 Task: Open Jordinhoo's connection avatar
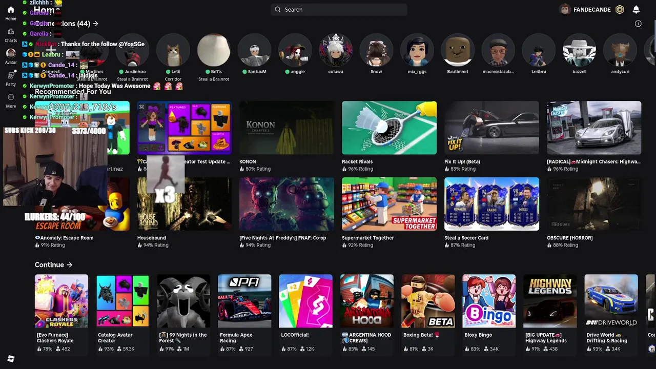pyautogui.click(x=132, y=51)
